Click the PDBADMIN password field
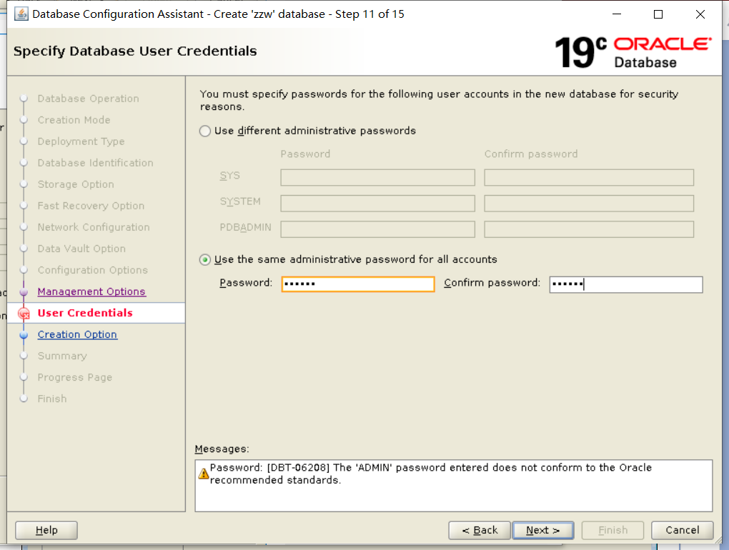729x550 pixels. click(x=377, y=229)
